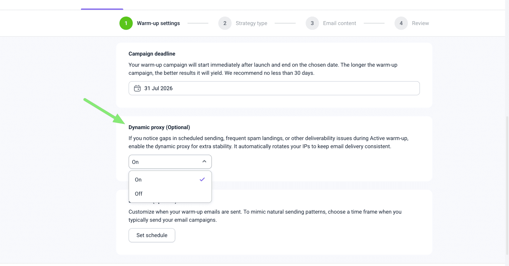Viewport: 509px width, 266px height.
Task: Click the step 2 number circle
Action: click(x=225, y=23)
